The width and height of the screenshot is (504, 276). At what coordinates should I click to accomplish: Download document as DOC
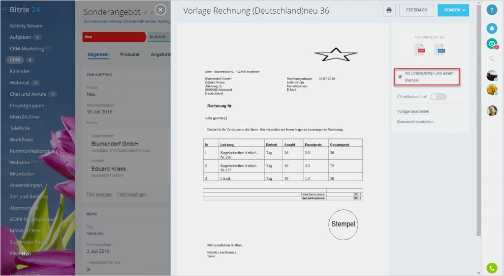coord(440,50)
